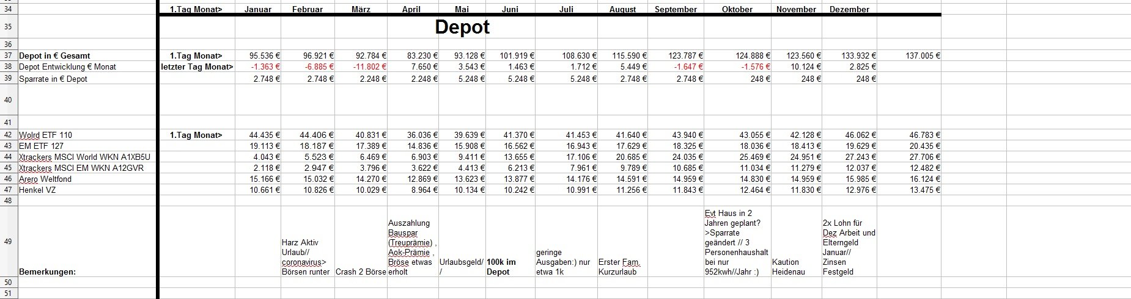
Task: Click the EM ETF value 14.836 €
Action: click(x=422, y=146)
